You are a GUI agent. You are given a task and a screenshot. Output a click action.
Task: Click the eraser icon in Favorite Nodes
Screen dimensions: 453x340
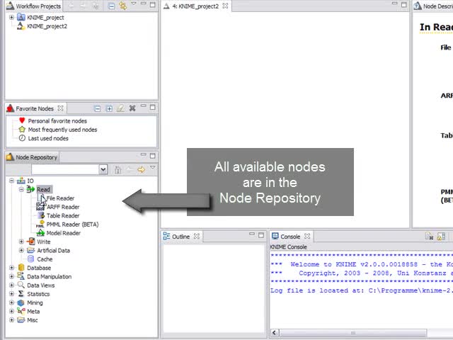(x=120, y=108)
